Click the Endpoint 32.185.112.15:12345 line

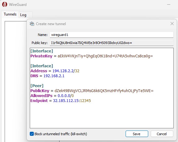point(60,100)
